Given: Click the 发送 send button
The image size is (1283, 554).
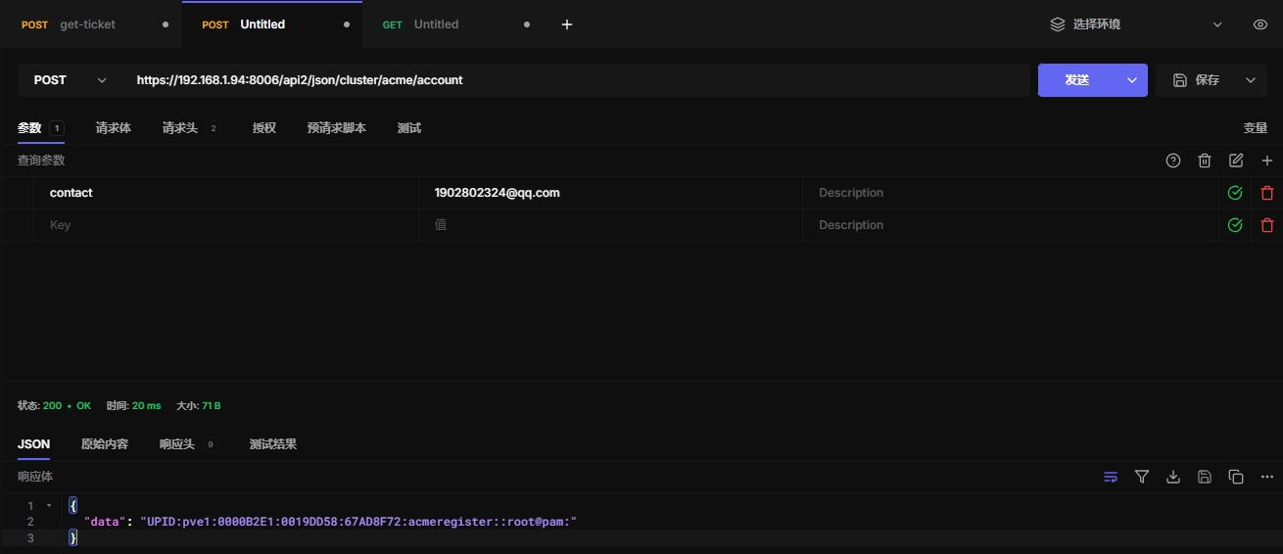Looking at the screenshot, I should tap(1077, 80).
